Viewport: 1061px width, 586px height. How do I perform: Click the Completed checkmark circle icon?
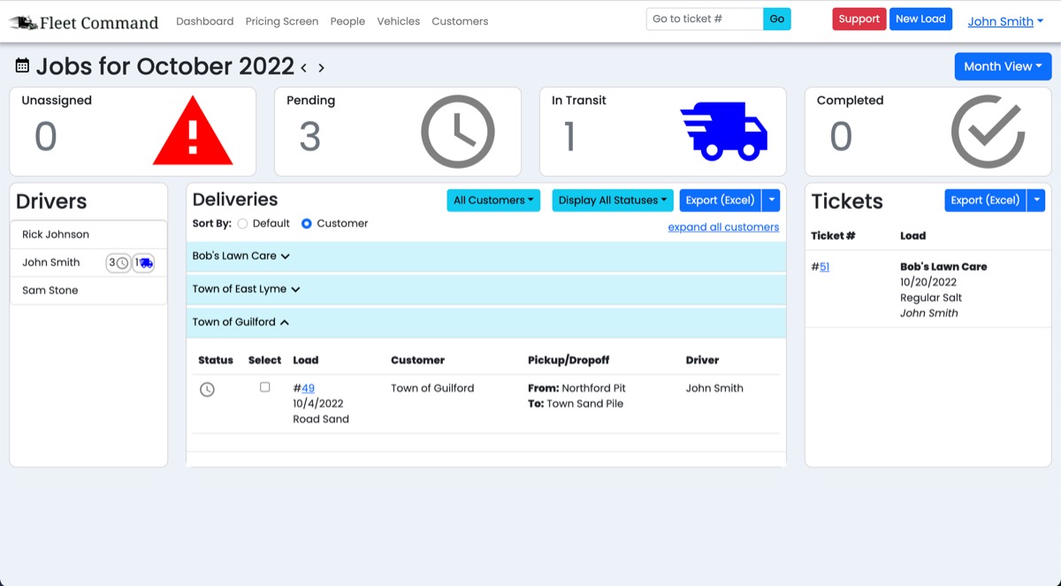[988, 132]
